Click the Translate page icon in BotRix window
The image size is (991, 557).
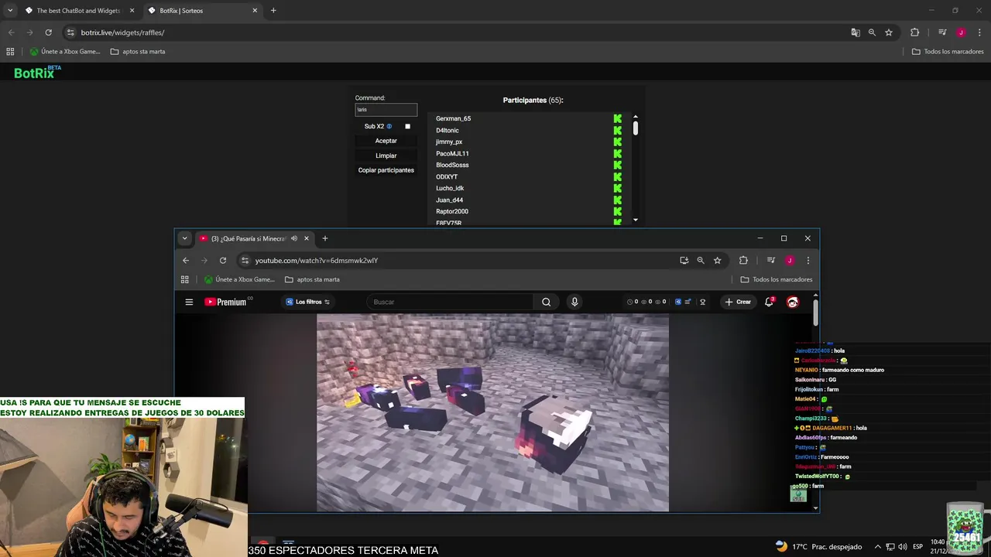coord(855,32)
